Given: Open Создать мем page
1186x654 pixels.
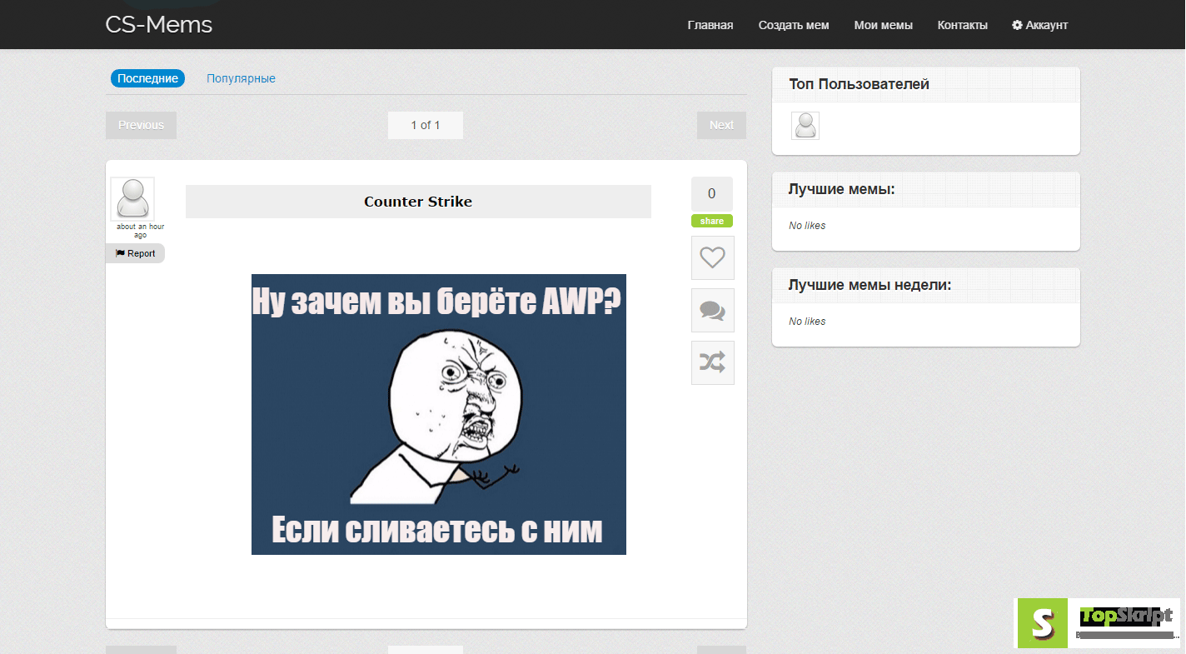Looking at the screenshot, I should coord(794,25).
